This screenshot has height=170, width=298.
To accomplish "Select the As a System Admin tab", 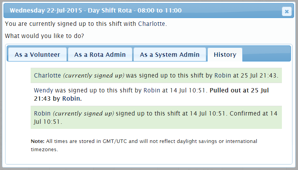I will click(170, 54).
